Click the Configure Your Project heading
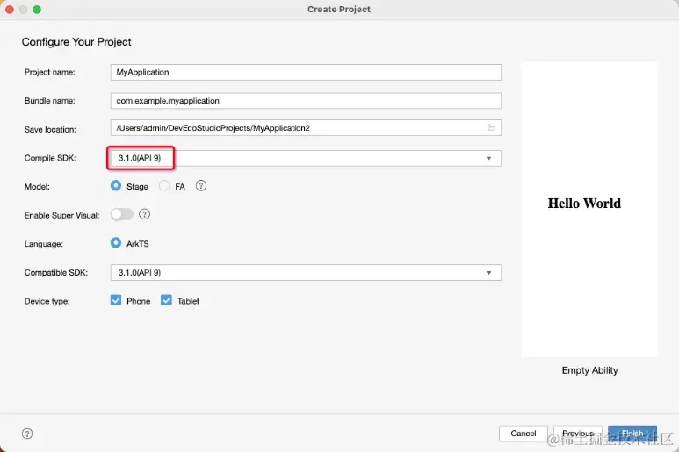The height and width of the screenshot is (452, 679). (x=76, y=42)
